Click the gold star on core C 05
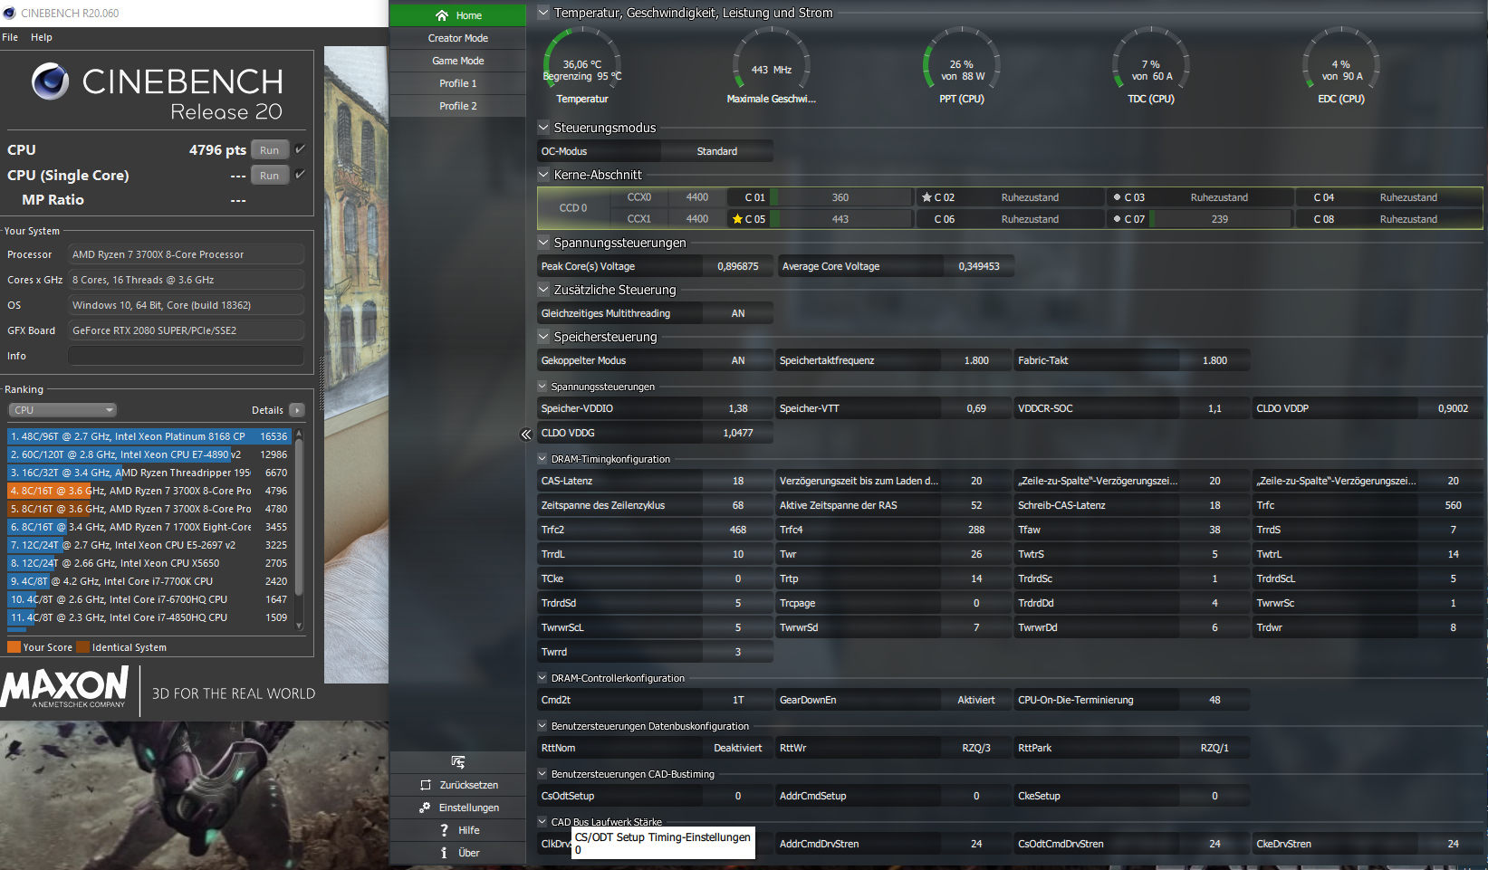Image resolution: width=1488 pixels, height=870 pixels. point(737,219)
